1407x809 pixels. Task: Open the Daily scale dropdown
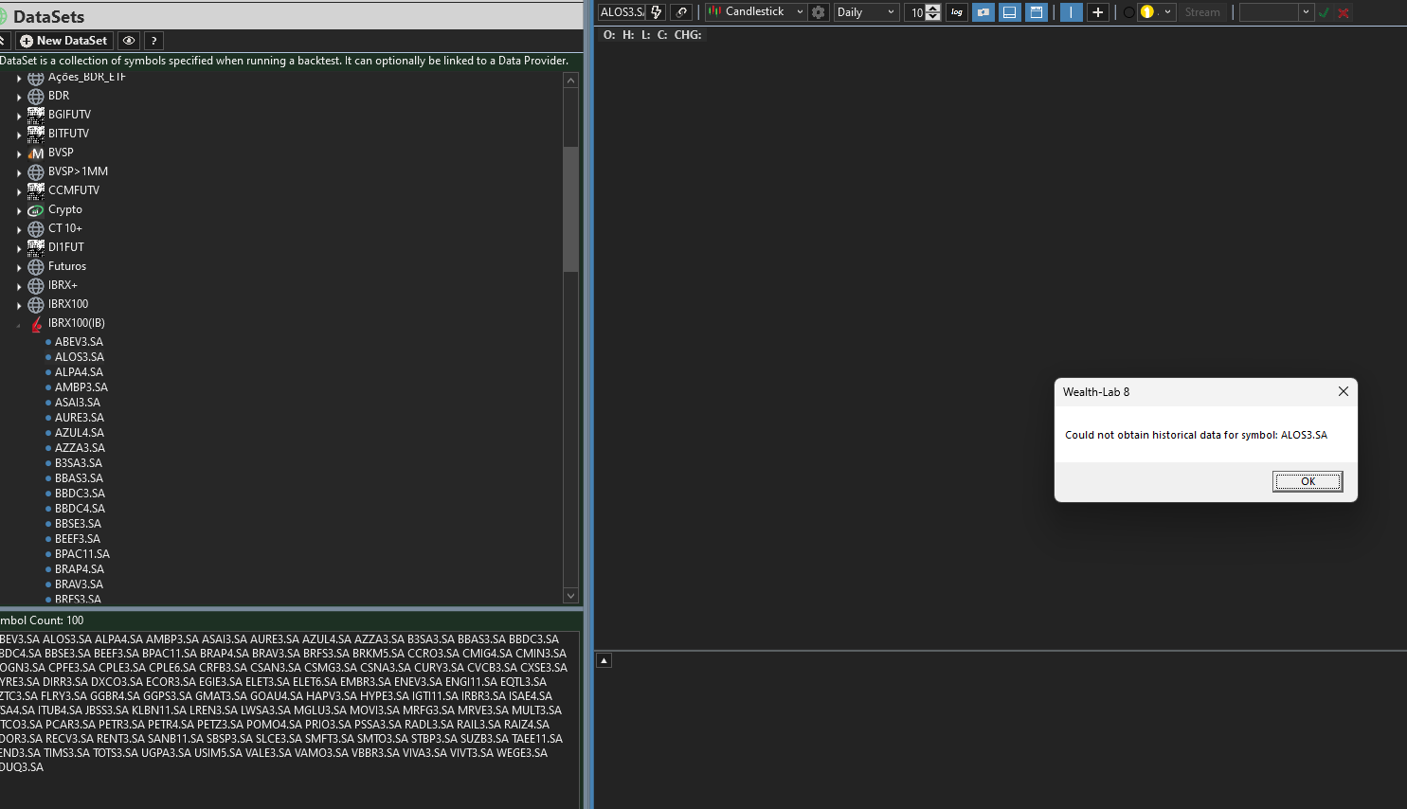865,12
